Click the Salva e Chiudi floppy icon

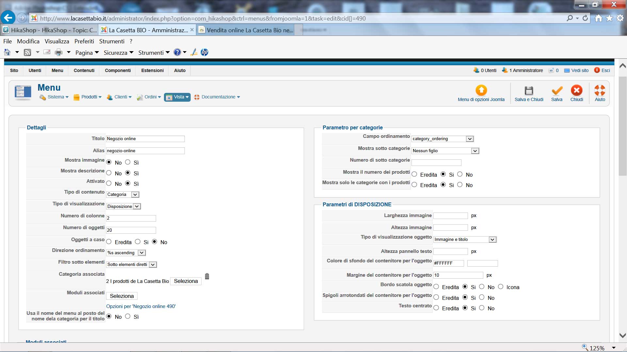pos(529,91)
